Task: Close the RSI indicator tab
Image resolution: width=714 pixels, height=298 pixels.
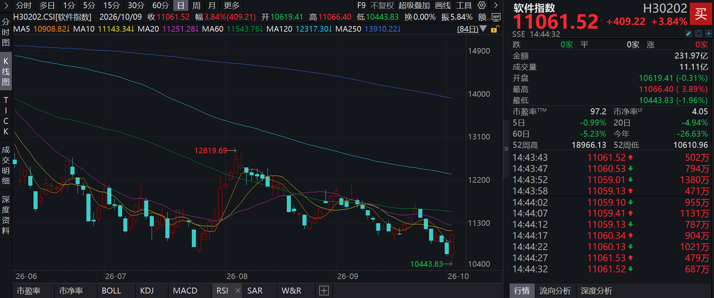Action: 238,291
